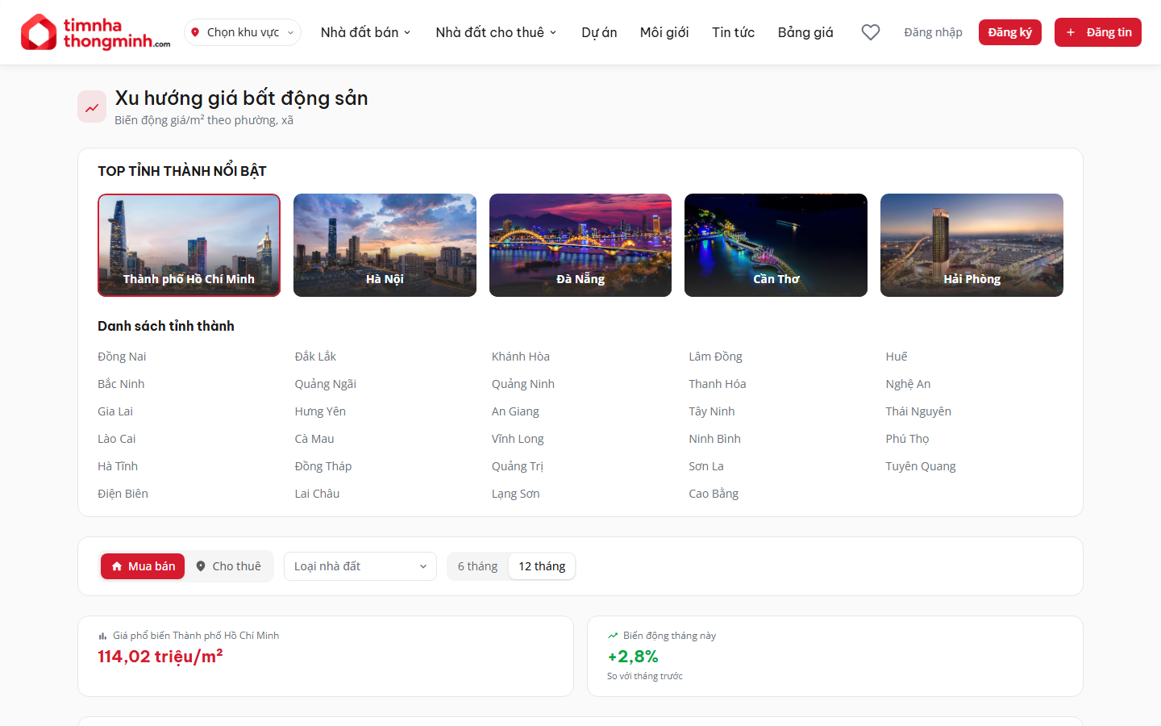This screenshot has width=1161, height=726.
Task: Open the Đồng Nai province link
Action: click(122, 357)
